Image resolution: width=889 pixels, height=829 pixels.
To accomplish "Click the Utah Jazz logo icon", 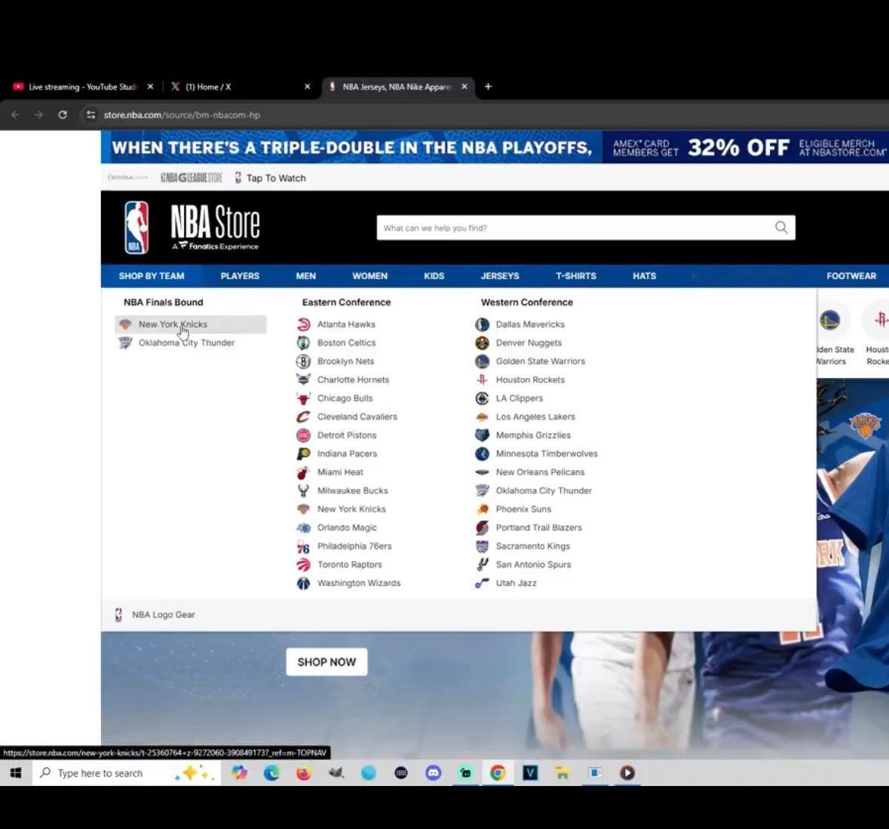I will coord(482,583).
